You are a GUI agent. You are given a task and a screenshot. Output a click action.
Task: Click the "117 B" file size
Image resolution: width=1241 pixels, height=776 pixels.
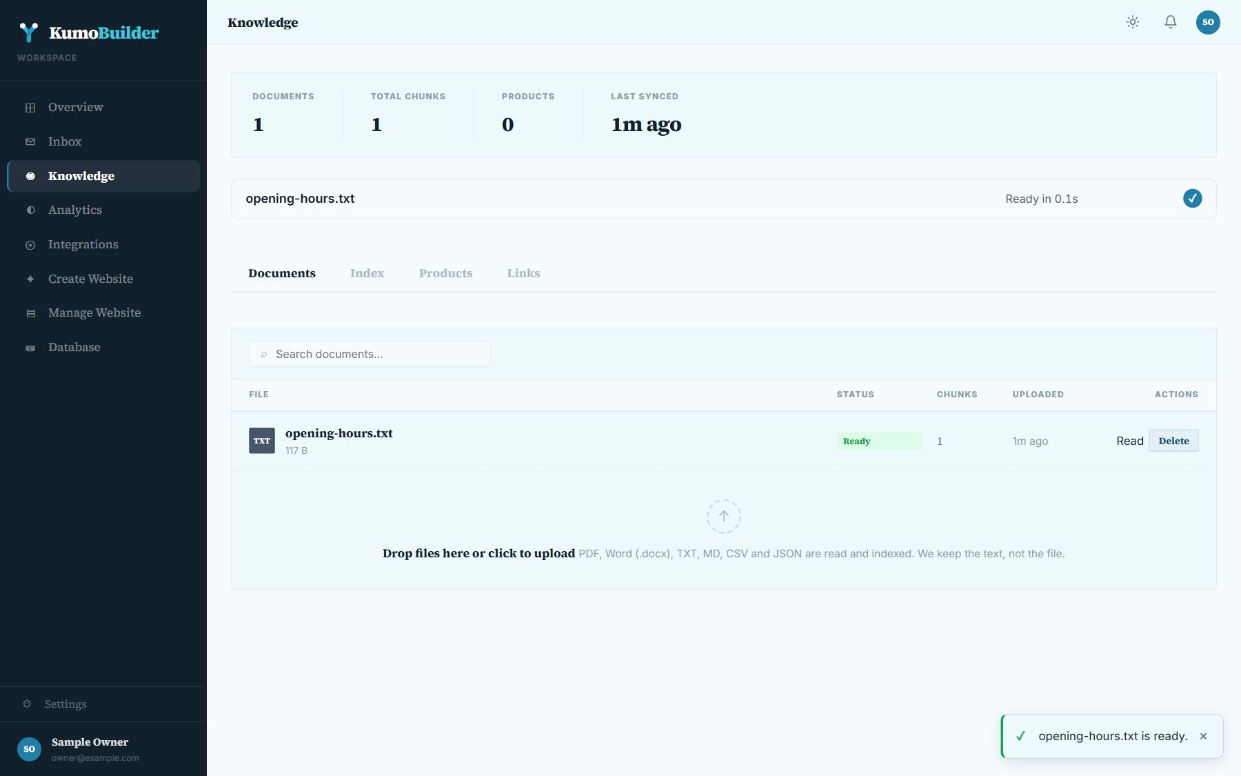pyautogui.click(x=296, y=450)
